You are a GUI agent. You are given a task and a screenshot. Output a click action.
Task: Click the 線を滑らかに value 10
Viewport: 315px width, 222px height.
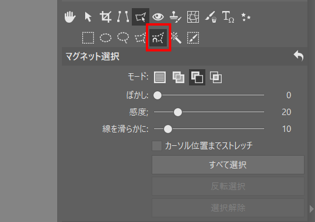click(x=286, y=129)
